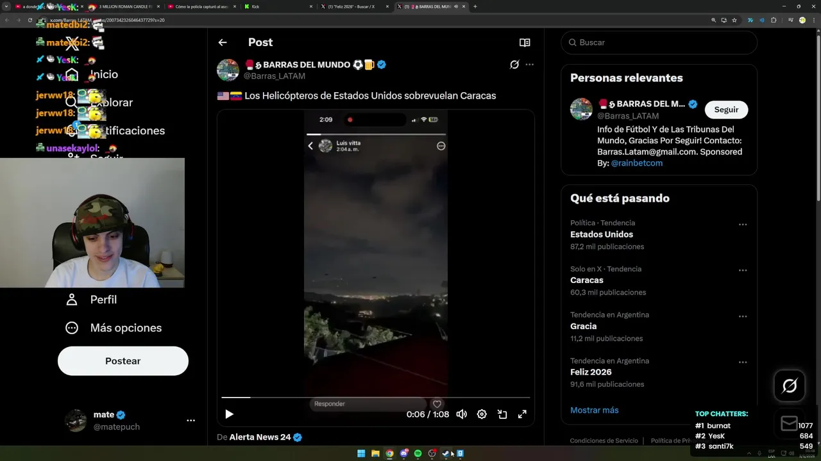Open Explorar in the sidebar
821x461 pixels.
[x=99, y=102]
